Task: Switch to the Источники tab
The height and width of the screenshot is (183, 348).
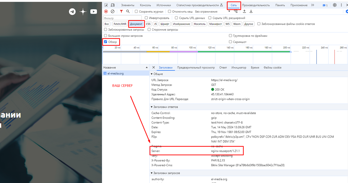Action: pos(164,5)
